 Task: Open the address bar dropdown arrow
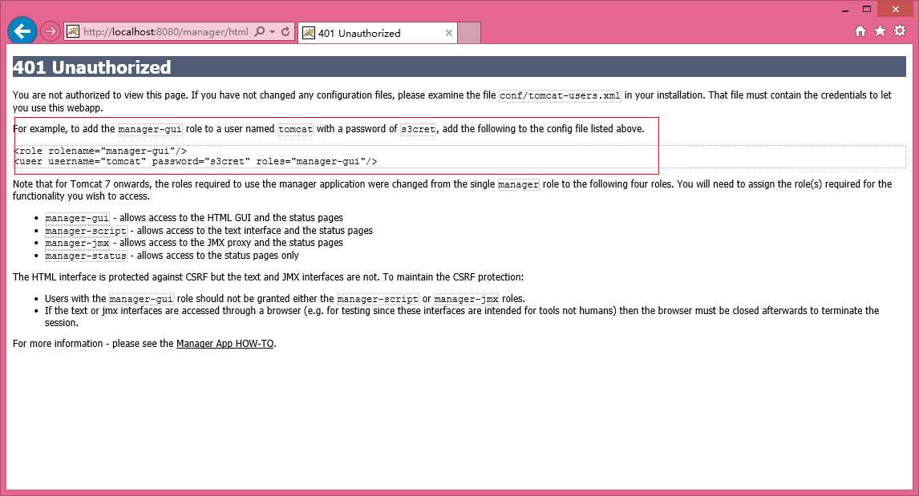(x=273, y=32)
